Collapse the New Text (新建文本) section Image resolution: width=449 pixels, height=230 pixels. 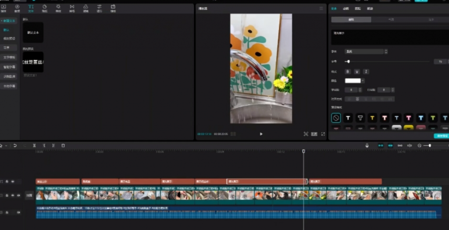point(8,21)
